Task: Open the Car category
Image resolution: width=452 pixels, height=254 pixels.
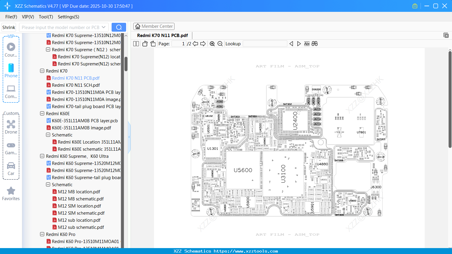Action: 11,169
